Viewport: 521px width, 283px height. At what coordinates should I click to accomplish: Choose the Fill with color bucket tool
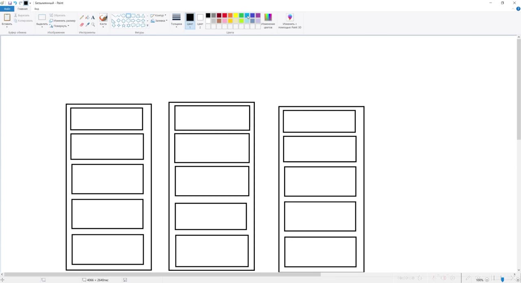(88, 17)
